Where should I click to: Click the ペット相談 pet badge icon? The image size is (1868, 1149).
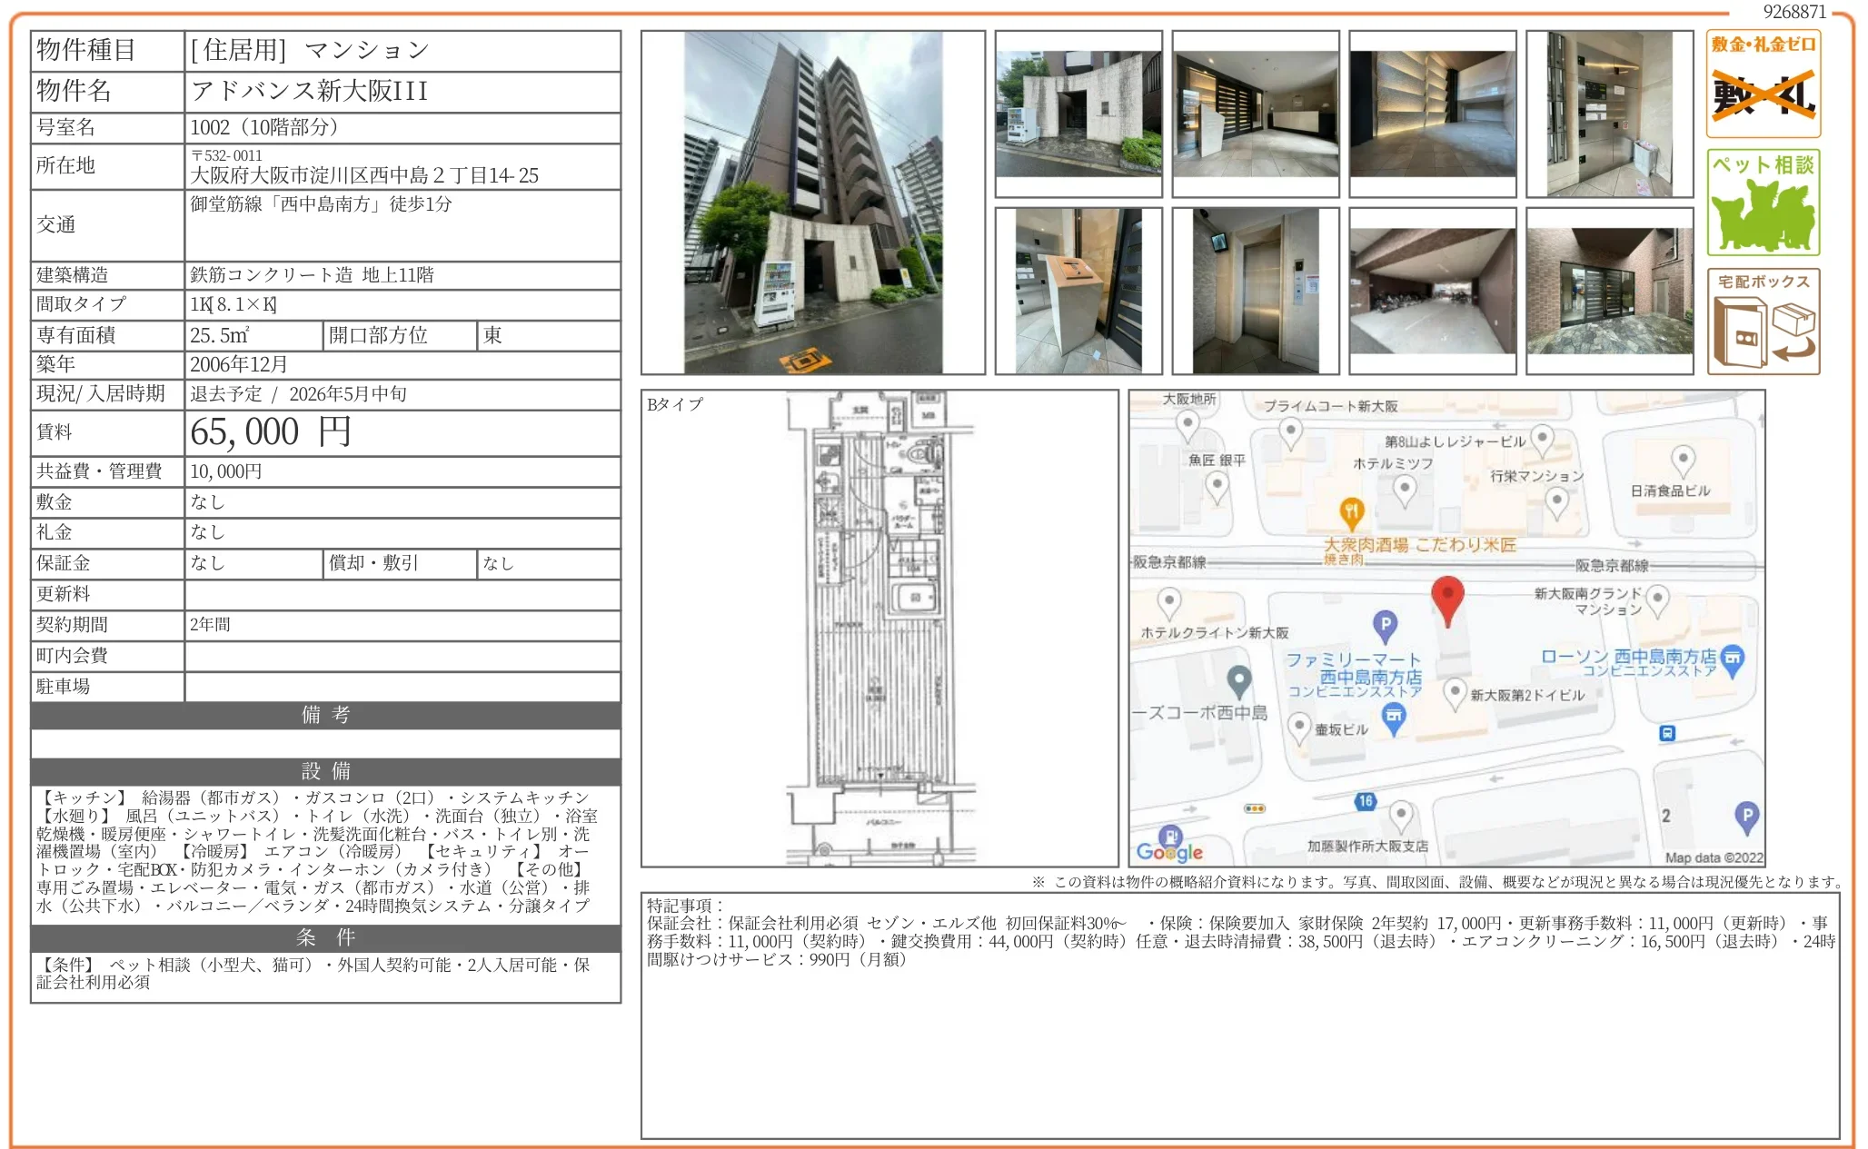click(1763, 203)
